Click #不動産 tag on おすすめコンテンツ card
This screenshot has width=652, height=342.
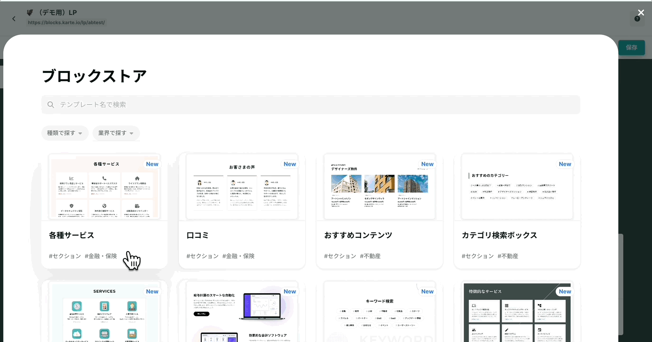(x=370, y=256)
